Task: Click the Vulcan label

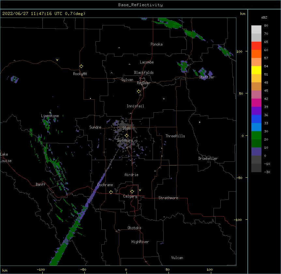Action: tap(177, 258)
